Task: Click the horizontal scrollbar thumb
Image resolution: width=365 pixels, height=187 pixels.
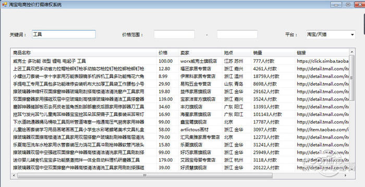Action: tap(145, 176)
